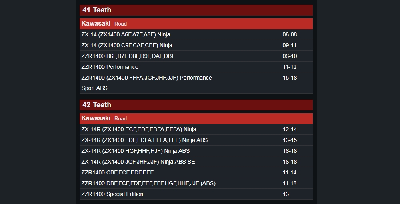Viewport: 400px width, 204px height.
Task: Click the 11-18 year range cell
Action: pos(290,183)
